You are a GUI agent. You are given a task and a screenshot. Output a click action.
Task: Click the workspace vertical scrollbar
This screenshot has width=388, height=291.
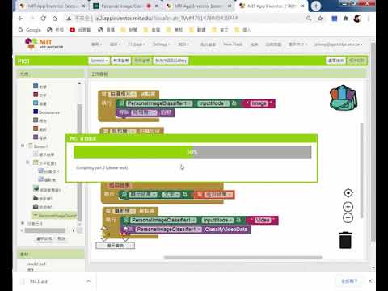coord(361,171)
